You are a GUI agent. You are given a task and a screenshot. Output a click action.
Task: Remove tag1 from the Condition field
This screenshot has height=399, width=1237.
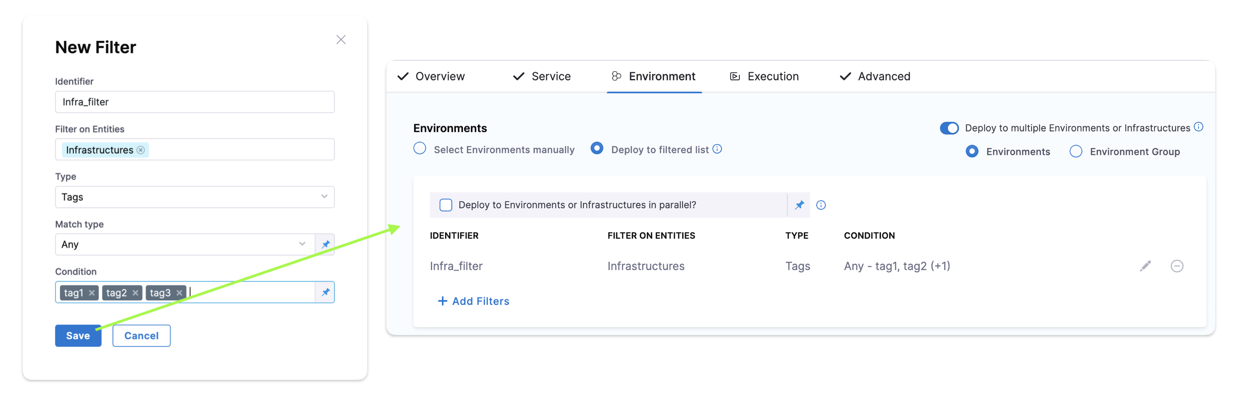coord(92,292)
